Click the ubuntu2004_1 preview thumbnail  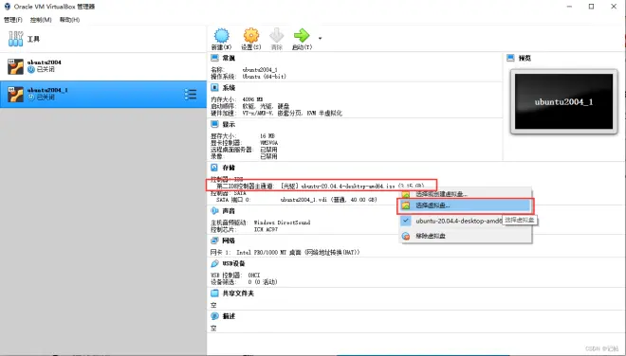point(563,101)
